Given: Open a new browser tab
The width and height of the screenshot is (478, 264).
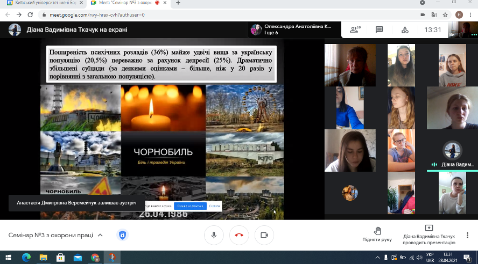Looking at the screenshot, I should 178,3.
